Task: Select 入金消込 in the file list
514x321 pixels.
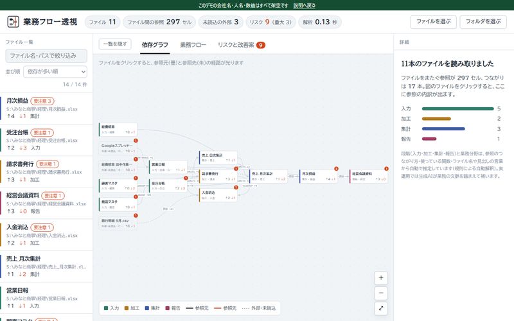Action: pos(46,235)
